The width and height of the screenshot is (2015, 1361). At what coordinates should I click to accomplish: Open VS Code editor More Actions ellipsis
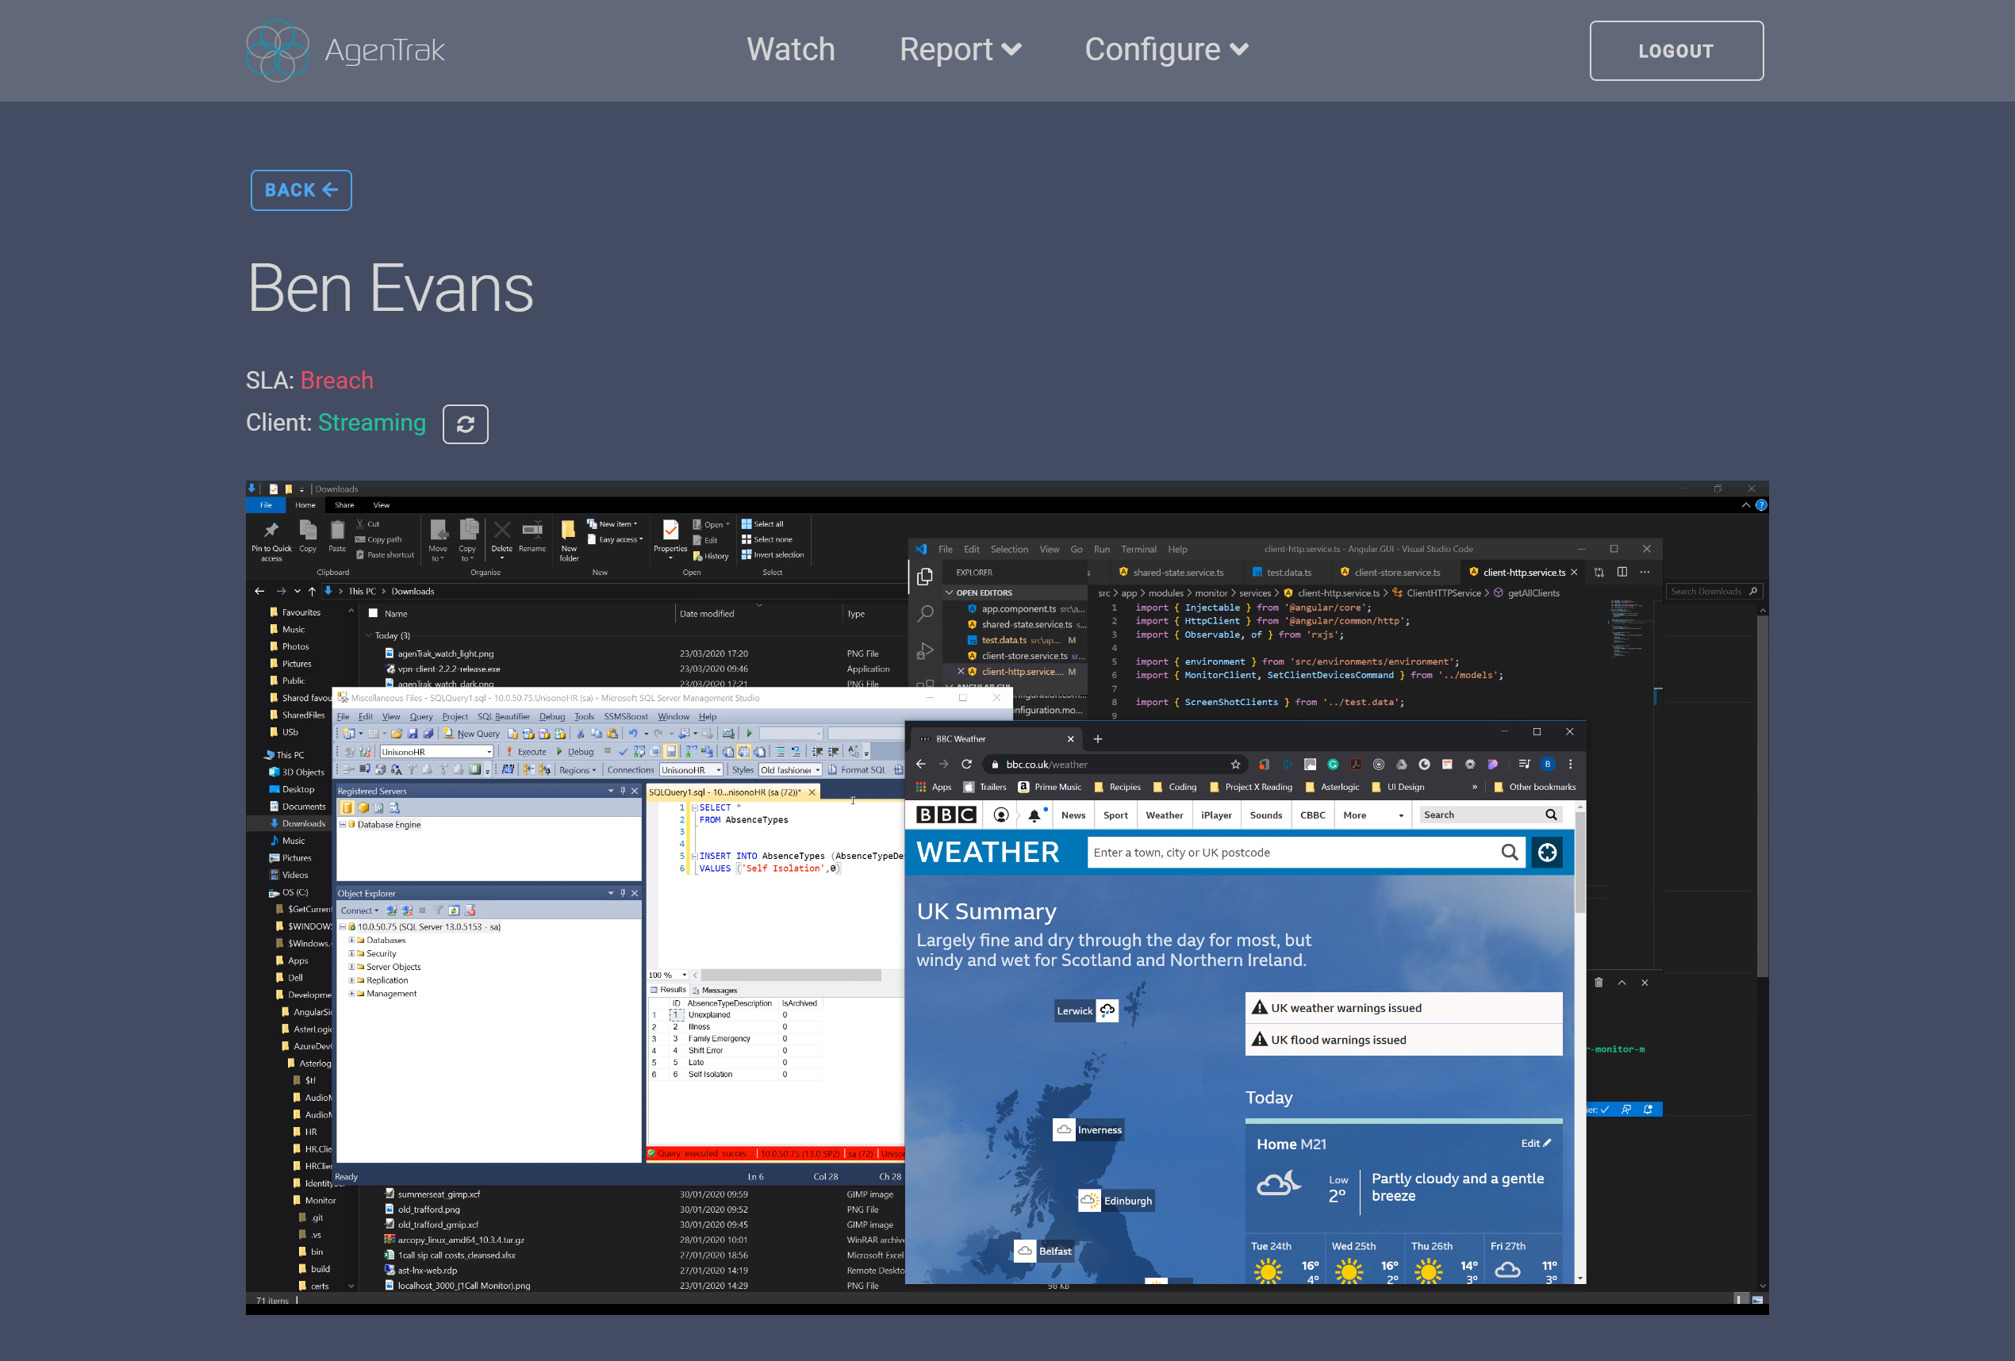[1645, 572]
